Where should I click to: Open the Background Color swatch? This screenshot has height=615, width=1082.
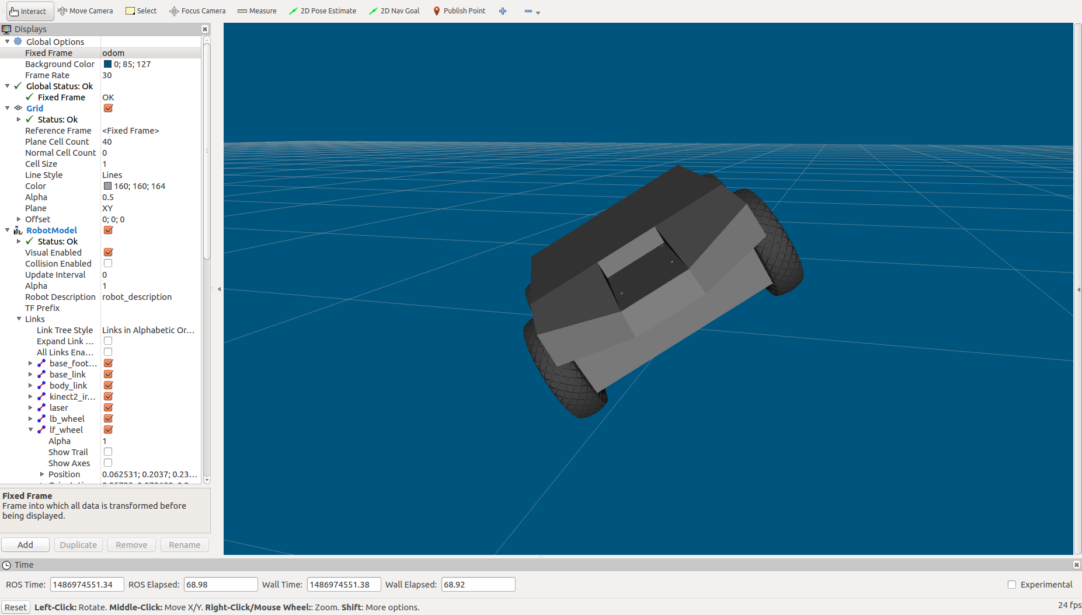107,64
